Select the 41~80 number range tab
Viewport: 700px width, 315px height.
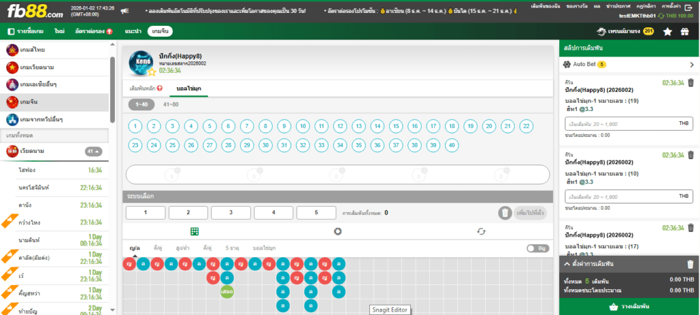click(x=170, y=105)
